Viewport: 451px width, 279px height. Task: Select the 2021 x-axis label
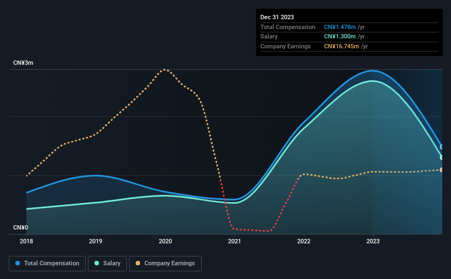click(235, 241)
